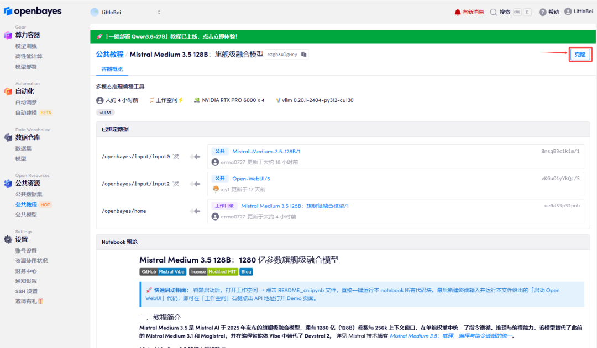The width and height of the screenshot is (597, 348).
Task: Click dataset ID 8msqB3c1kim/1
Action: (561, 151)
